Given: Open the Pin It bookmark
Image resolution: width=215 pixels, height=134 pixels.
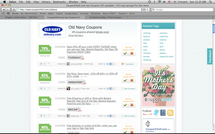Looking at the screenshot, I should 132,13.
